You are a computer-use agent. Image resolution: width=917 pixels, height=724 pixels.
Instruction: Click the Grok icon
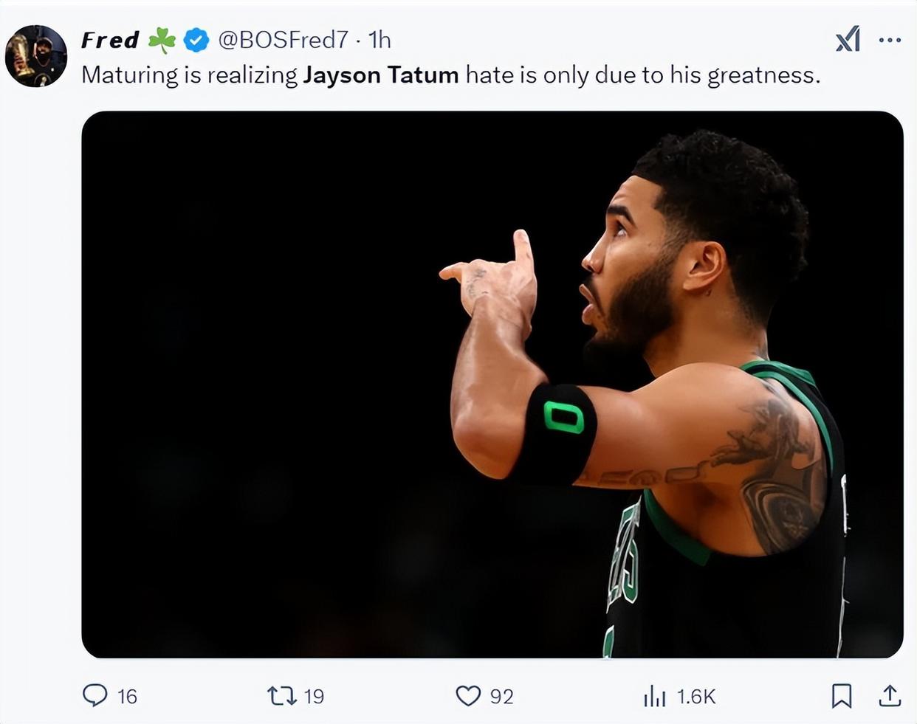[848, 39]
